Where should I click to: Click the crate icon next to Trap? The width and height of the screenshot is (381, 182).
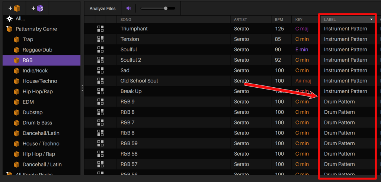pyautogui.click(x=16, y=39)
